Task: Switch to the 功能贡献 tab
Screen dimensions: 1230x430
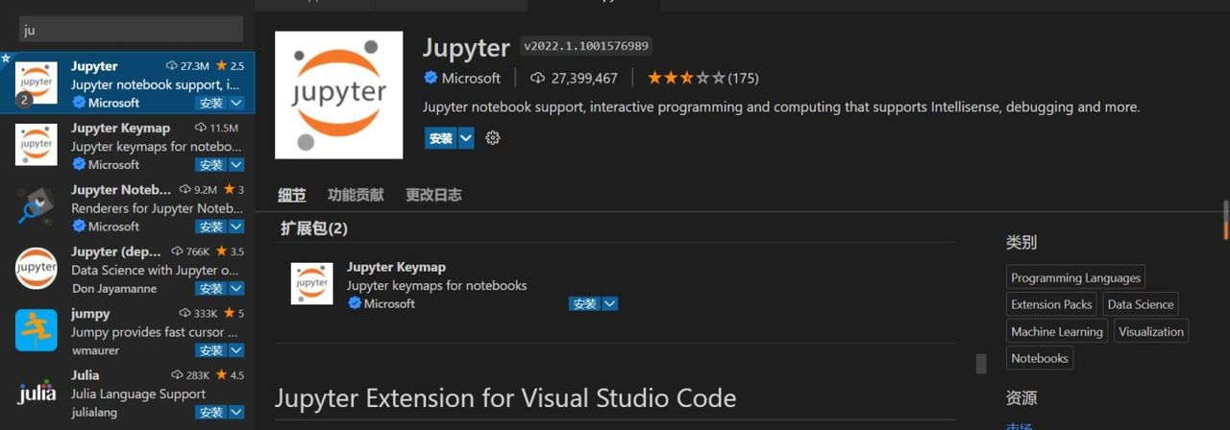Action: 356,195
